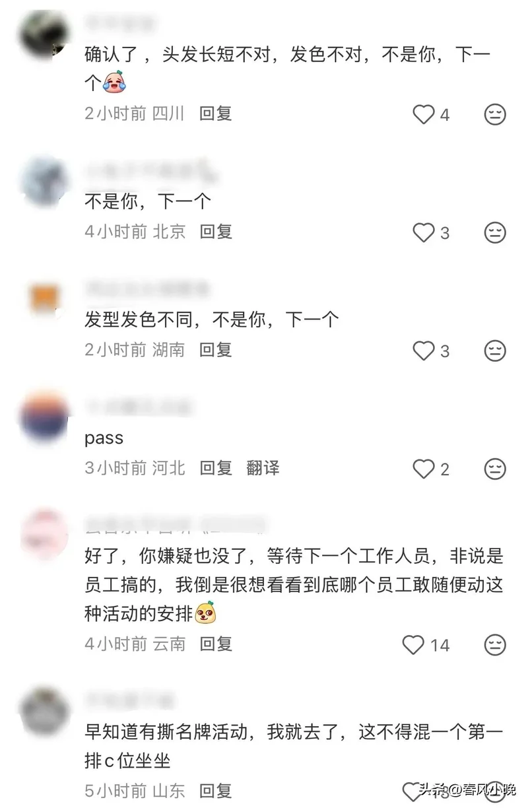Dislike the Sichuan commenter's post
The image size is (528, 808).
coord(495,114)
